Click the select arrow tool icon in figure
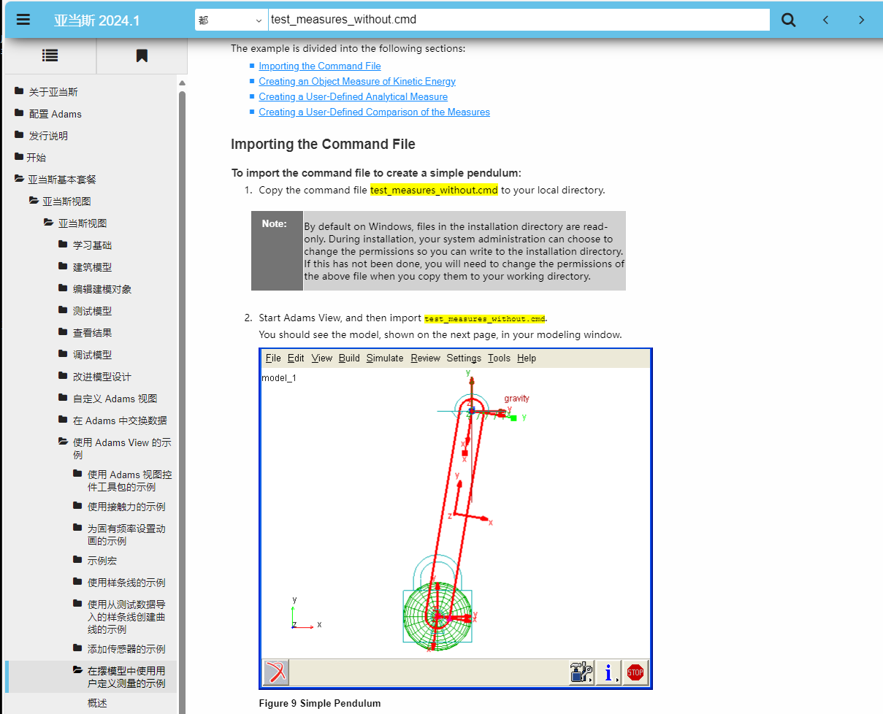This screenshot has height=714, width=883. click(276, 672)
